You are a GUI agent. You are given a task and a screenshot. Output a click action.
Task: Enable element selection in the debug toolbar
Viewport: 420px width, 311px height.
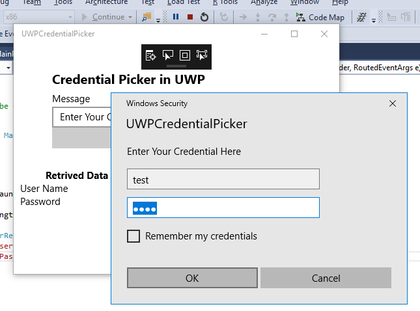click(x=167, y=55)
